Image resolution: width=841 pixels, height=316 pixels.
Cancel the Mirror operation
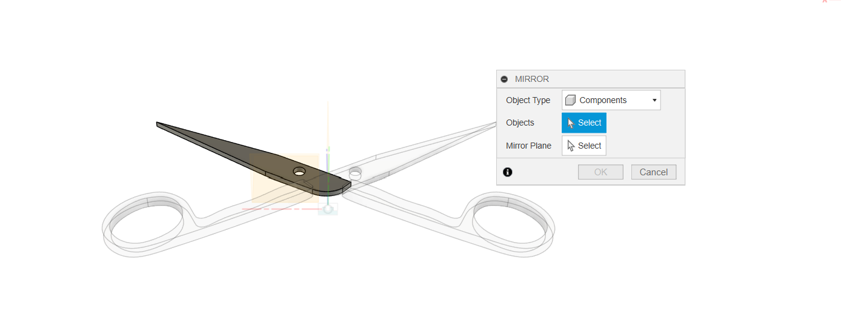654,172
